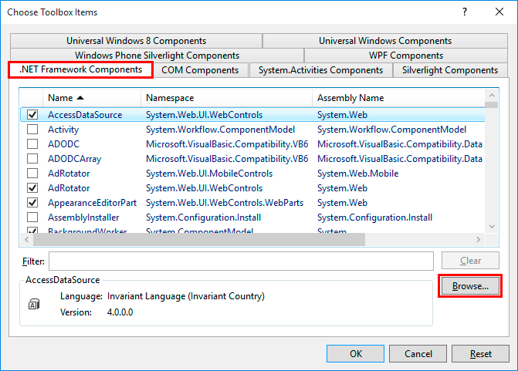Viewport: 518px width, 371px height.
Task: Select the AssemblyInstaller row name
Action: [x=83, y=218]
